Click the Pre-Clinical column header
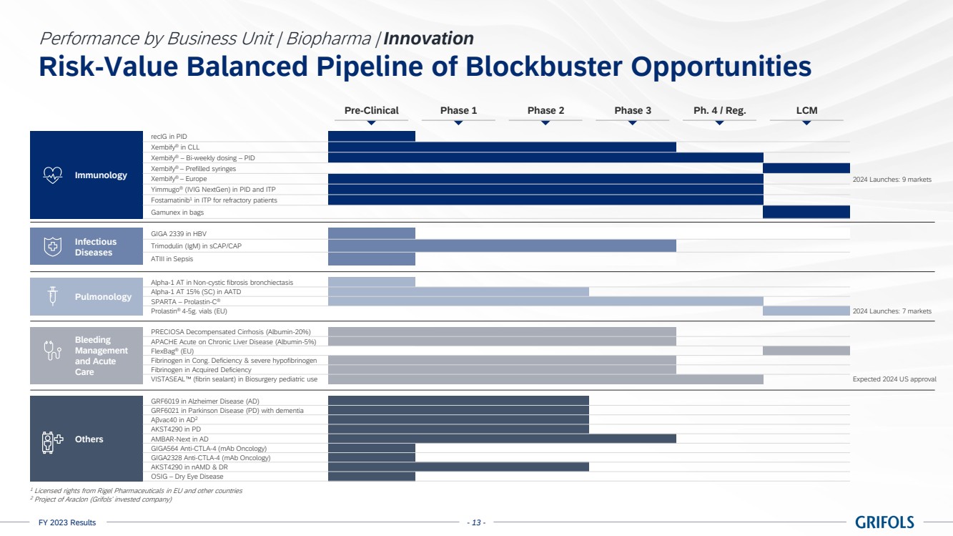 (x=372, y=110)
